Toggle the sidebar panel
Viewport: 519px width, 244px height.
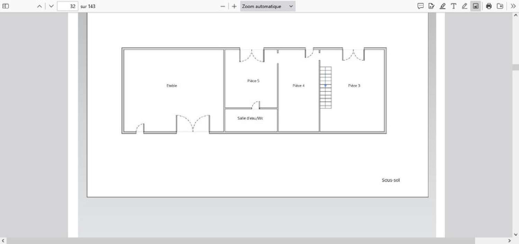click(x=6, y=6)
